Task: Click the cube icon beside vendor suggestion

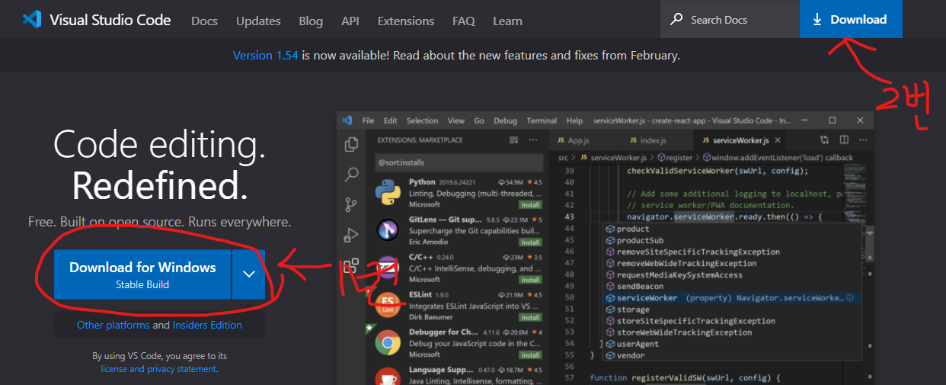Action: (x=610, y=355)
